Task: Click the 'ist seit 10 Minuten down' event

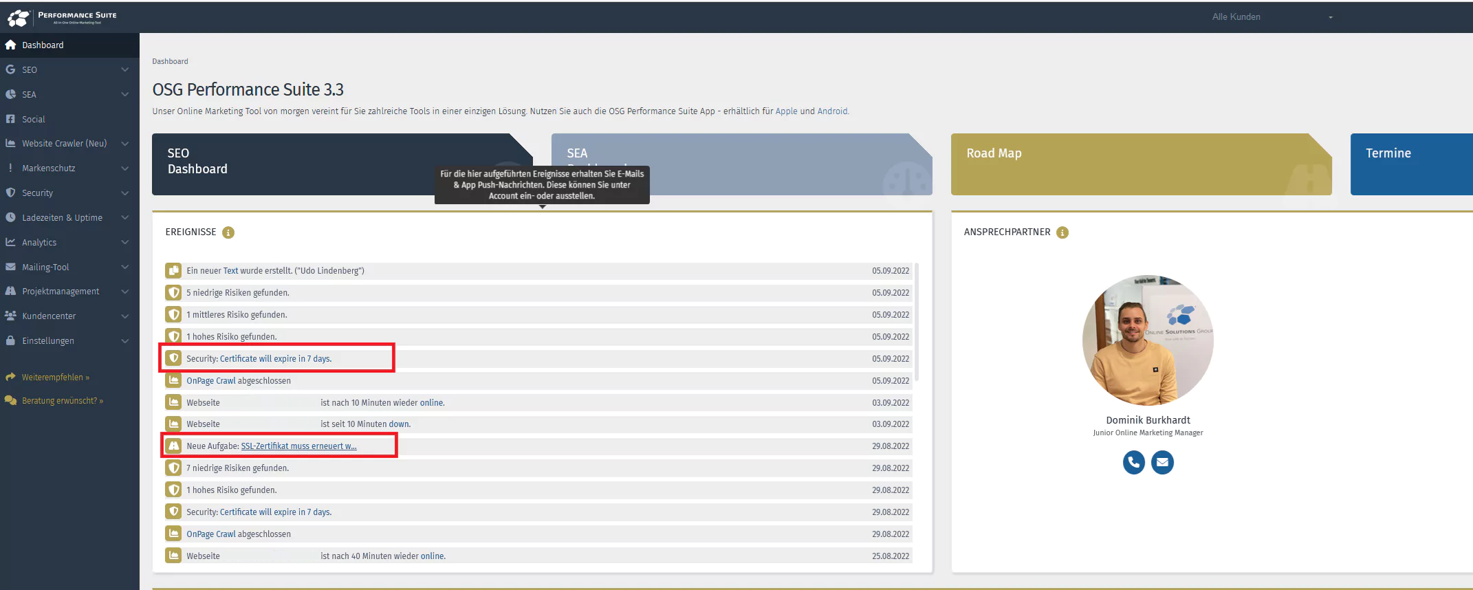Action: click(x=538, y=424)
